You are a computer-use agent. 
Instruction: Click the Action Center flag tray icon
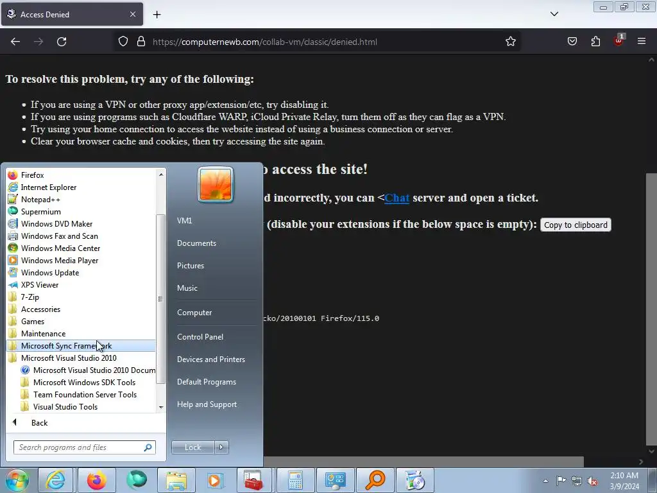click(x=561, y=480)
